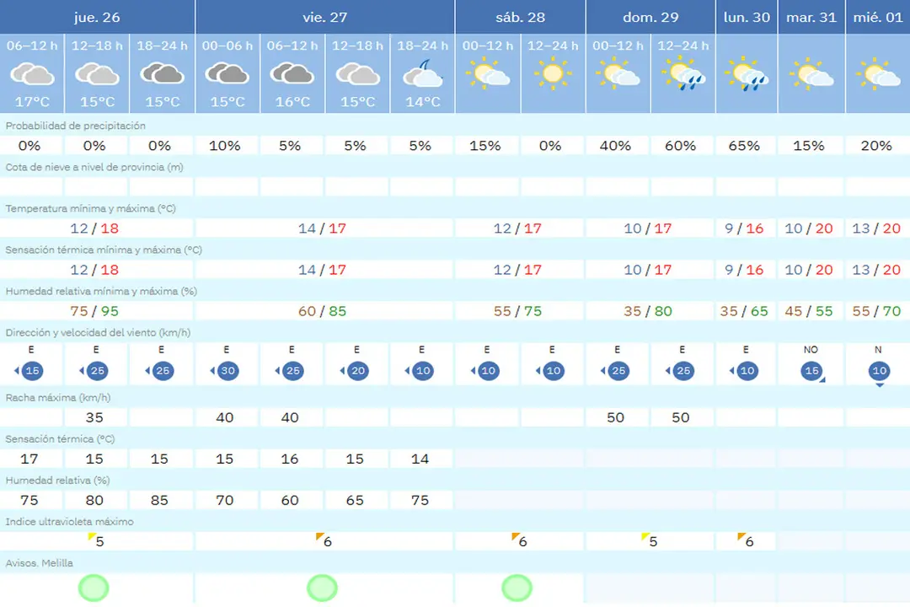Click the UV index 6 marker for sáb. 28
Screen dimensions: 910x607
(519, 540)
